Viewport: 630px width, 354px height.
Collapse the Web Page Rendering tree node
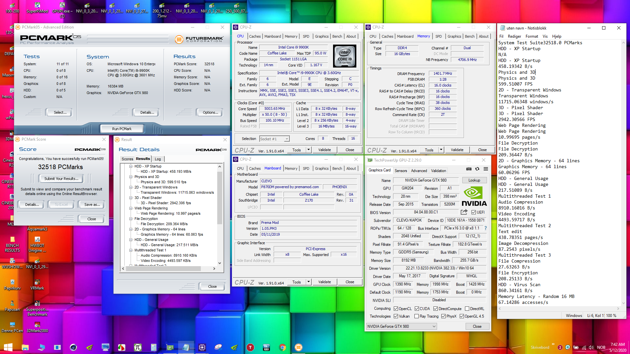131,208
